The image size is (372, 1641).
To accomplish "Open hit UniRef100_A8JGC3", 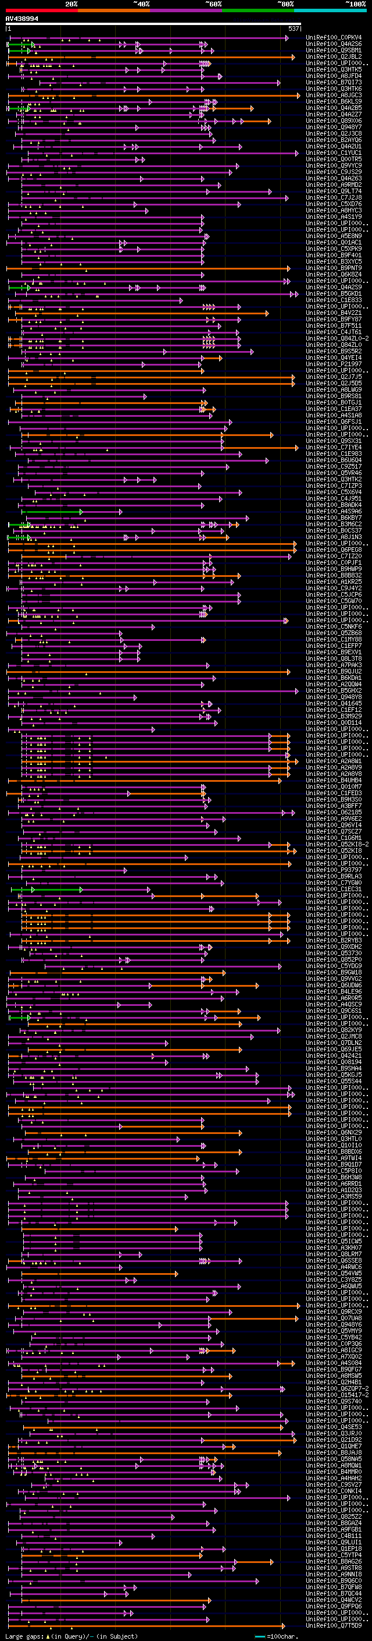I will tap(334, 95).
